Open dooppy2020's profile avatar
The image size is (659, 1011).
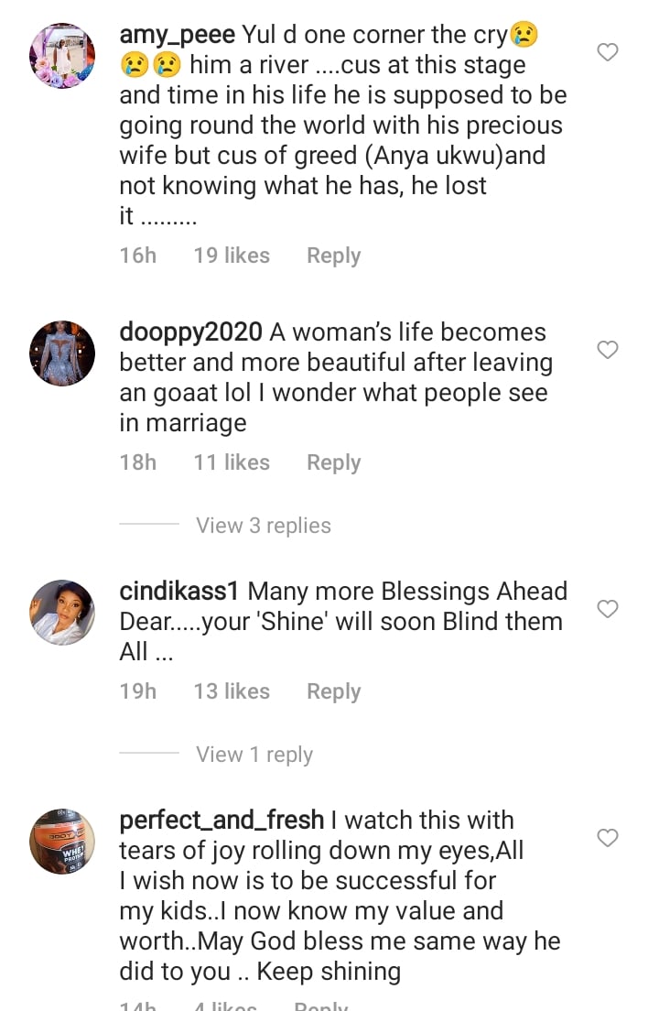[62, 353]
